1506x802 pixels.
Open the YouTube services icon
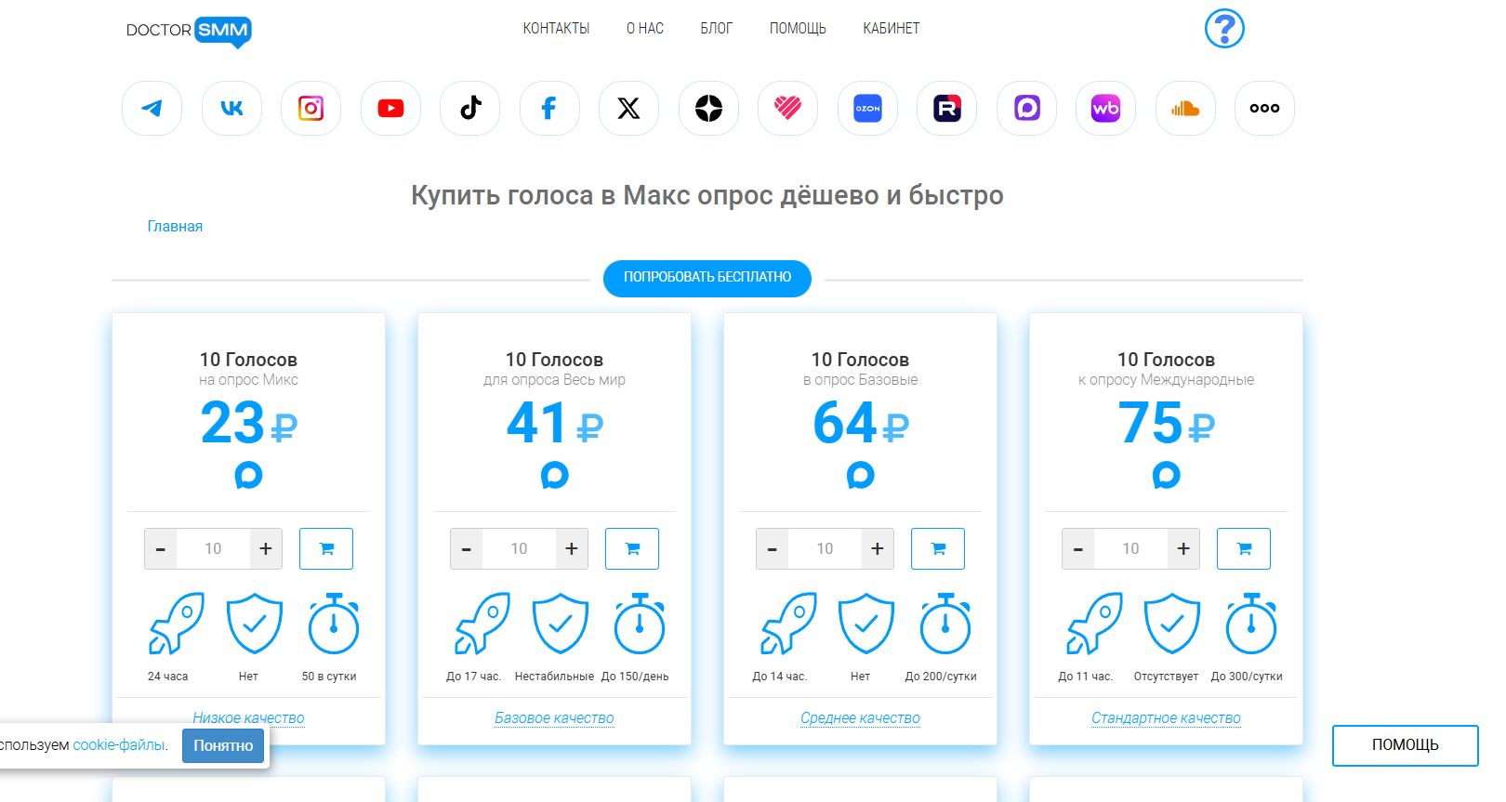point(390,109)
